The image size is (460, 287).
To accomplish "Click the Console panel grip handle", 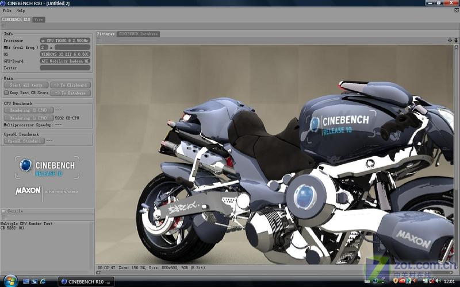I will tap(4, 217).
